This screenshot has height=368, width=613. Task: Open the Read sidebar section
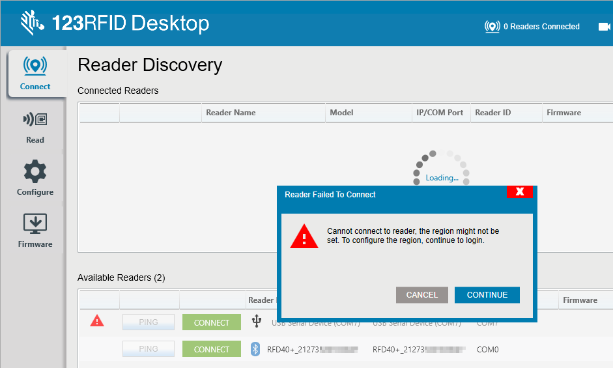(35, 127)
